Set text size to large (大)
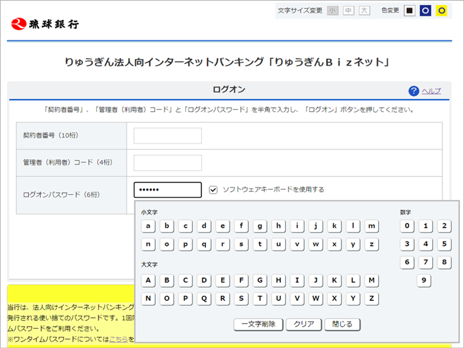 [364, 11]
